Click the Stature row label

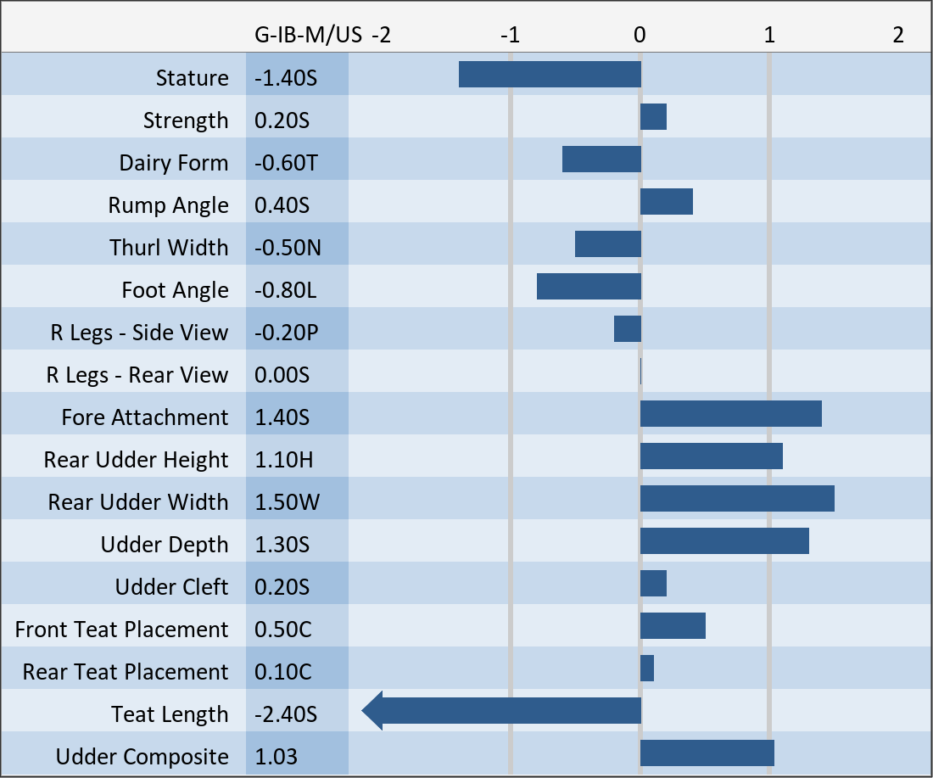pos(192,78)
